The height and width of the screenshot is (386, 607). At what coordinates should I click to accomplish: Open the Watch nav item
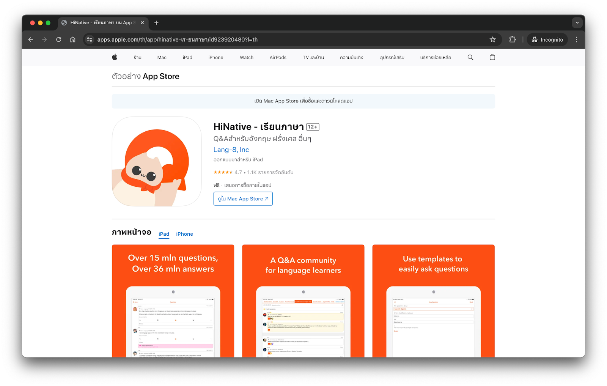[247, 58]
